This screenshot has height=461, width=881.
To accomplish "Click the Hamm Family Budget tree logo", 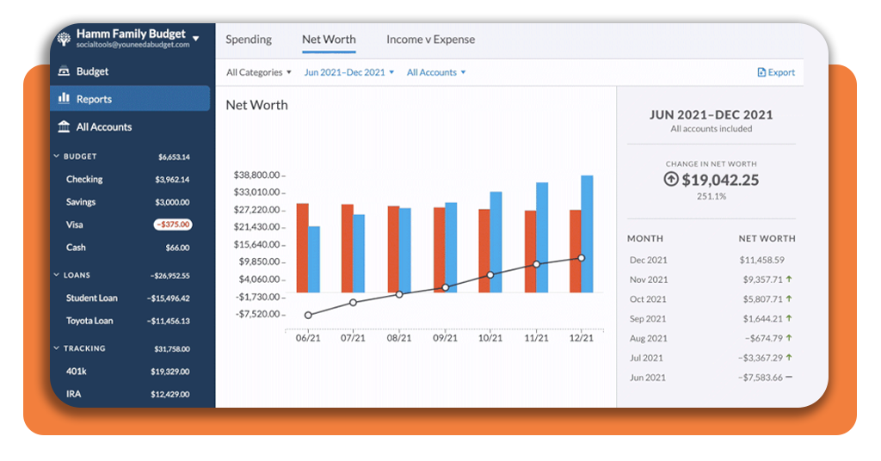I will coord(64,38).
